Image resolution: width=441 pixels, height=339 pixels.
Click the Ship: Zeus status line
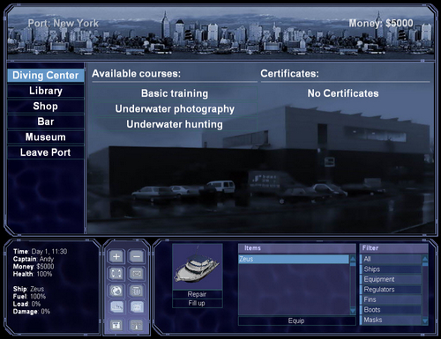(x=28, y=289)
